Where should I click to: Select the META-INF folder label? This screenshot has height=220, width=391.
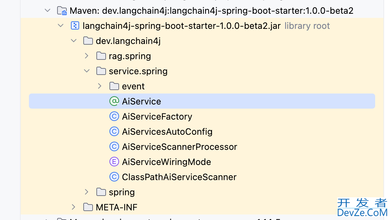click(116, 207)
